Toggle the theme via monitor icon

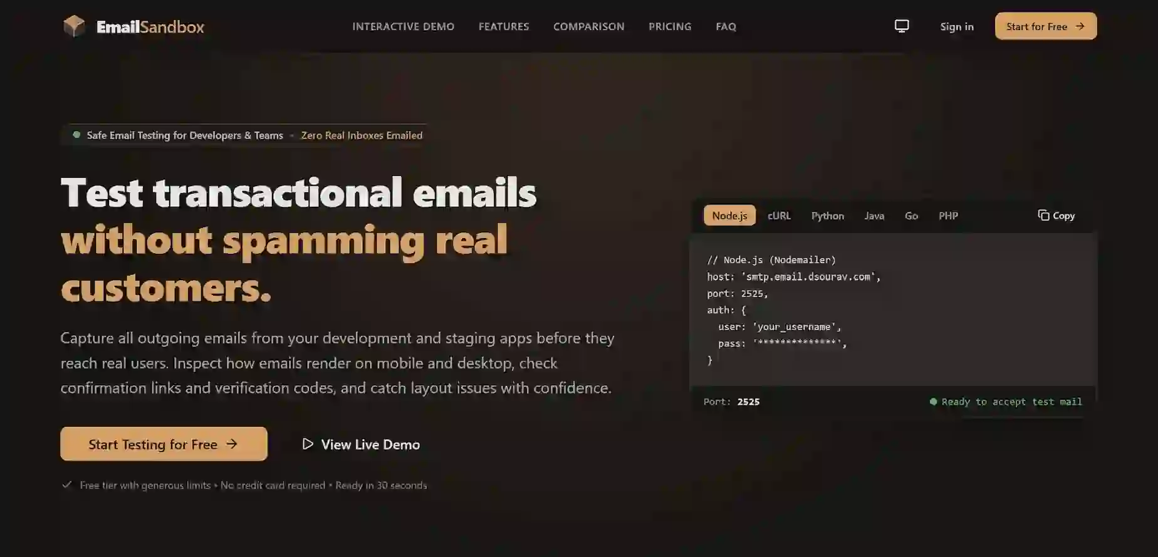point(902,26)
